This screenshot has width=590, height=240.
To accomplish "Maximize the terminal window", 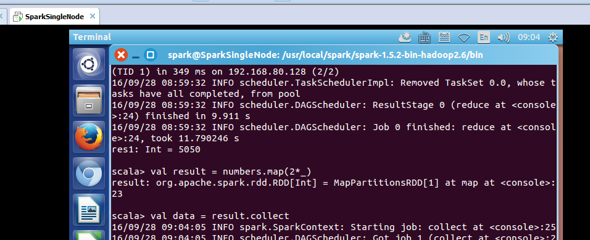I will (150, 56).
